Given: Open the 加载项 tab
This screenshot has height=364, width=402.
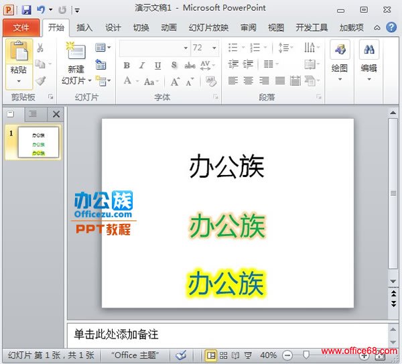Looking at the screenshot, I should [x=352, y=27].
